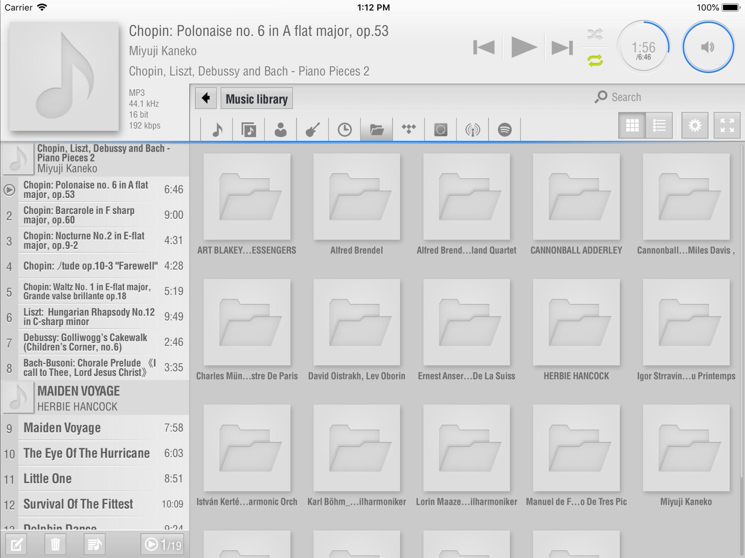Open the Qobuz service tab

440,130
